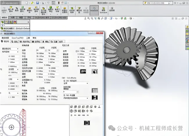189x136 pixels.
Task: Open the bevel gear type dropdown
Action: pyautogui.click(x=10, y=49)
